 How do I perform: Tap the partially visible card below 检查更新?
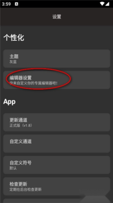[56, 201]
